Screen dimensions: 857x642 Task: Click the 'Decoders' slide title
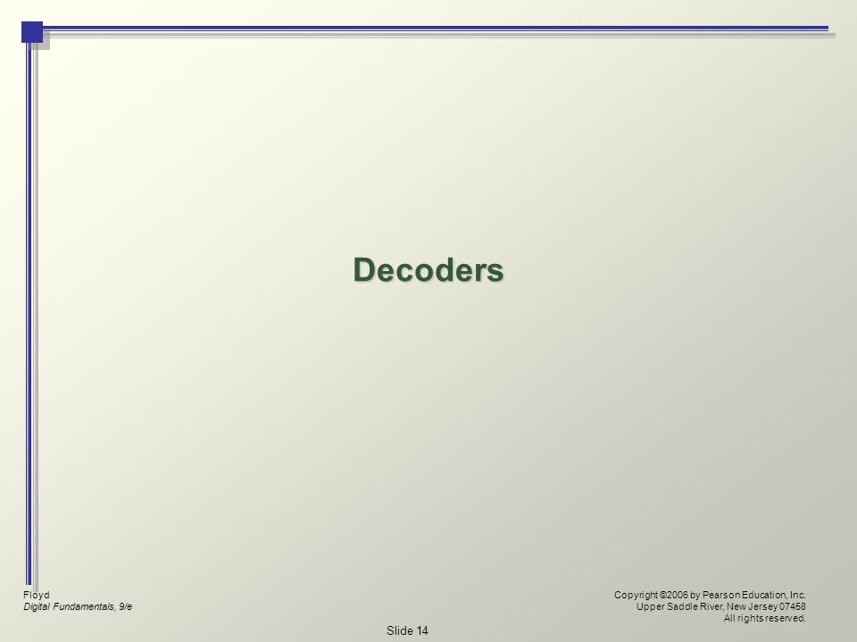pos(428,269)
